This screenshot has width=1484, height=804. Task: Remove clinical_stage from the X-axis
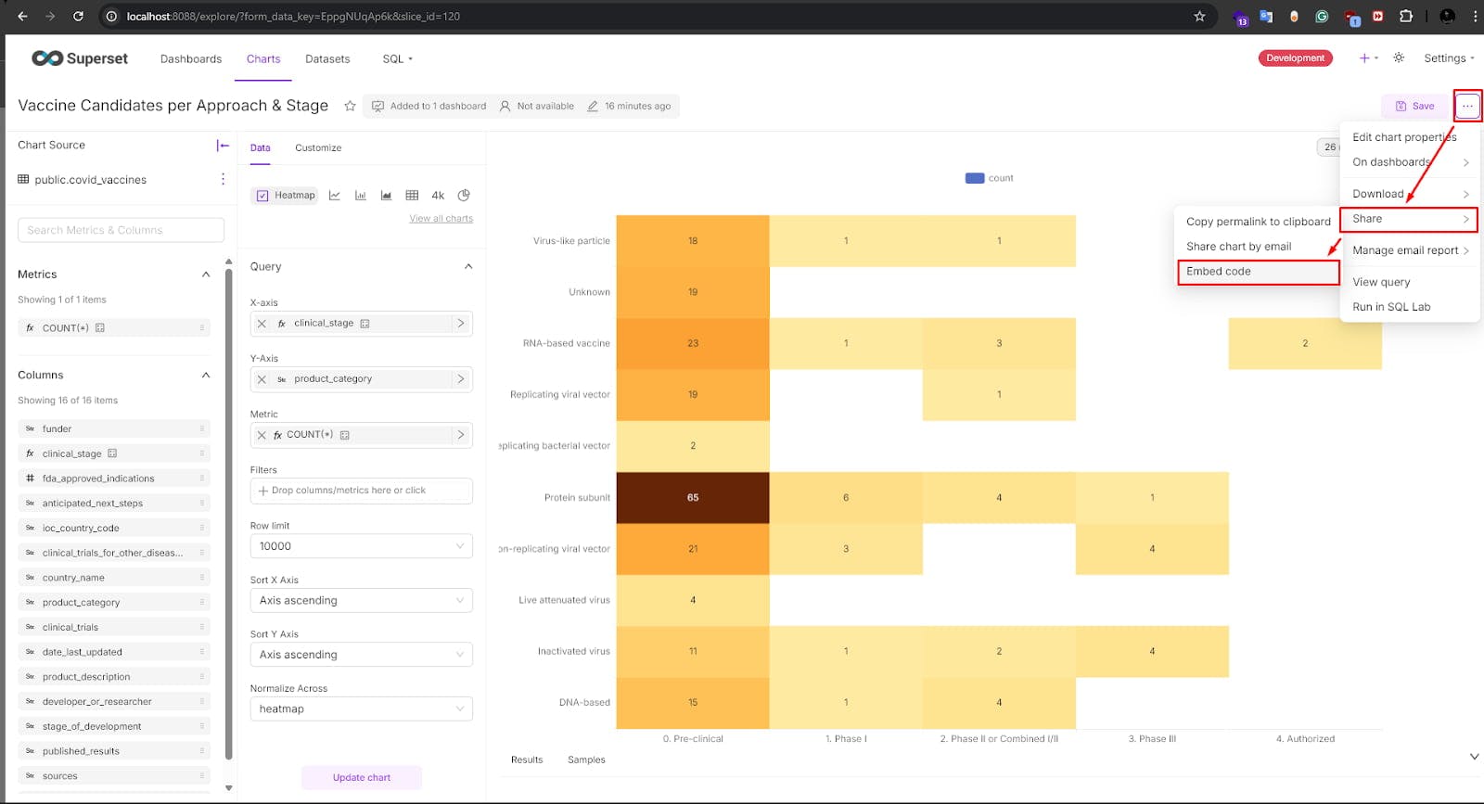pyautogui.click(x=262, y=324)
